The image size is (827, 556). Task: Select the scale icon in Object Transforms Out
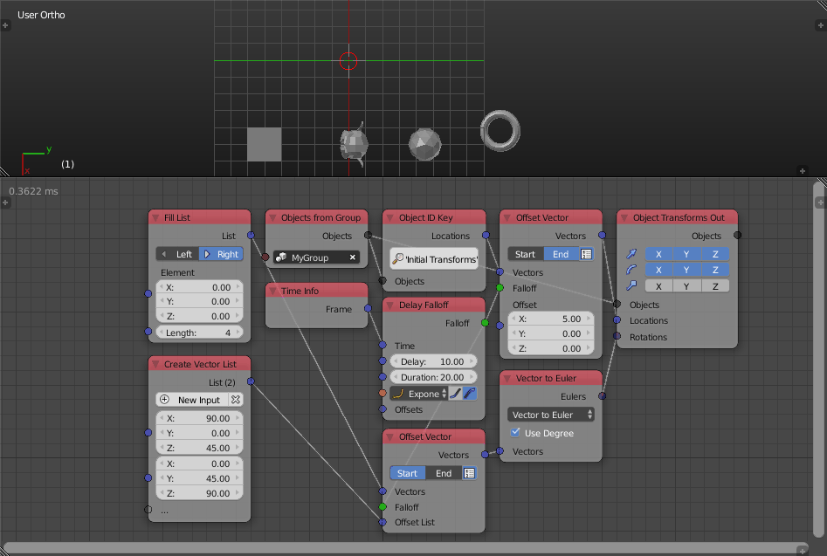(631, 285)
